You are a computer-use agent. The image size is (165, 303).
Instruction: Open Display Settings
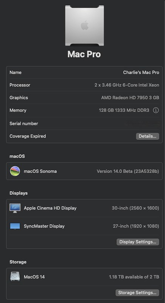coord(138,242)
